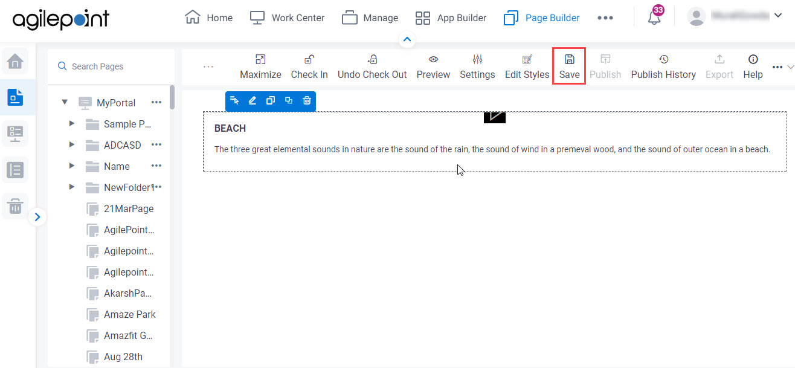Open Publish History clock icon
Screen dimensions: 795x368
(x=663, y=59)
